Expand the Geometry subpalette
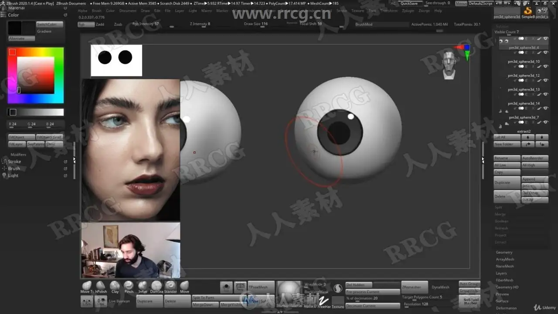Screen dimensions: 558x314 504,252
